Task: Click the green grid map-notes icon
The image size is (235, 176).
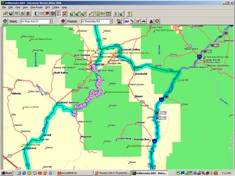Action: pos(96,14)
